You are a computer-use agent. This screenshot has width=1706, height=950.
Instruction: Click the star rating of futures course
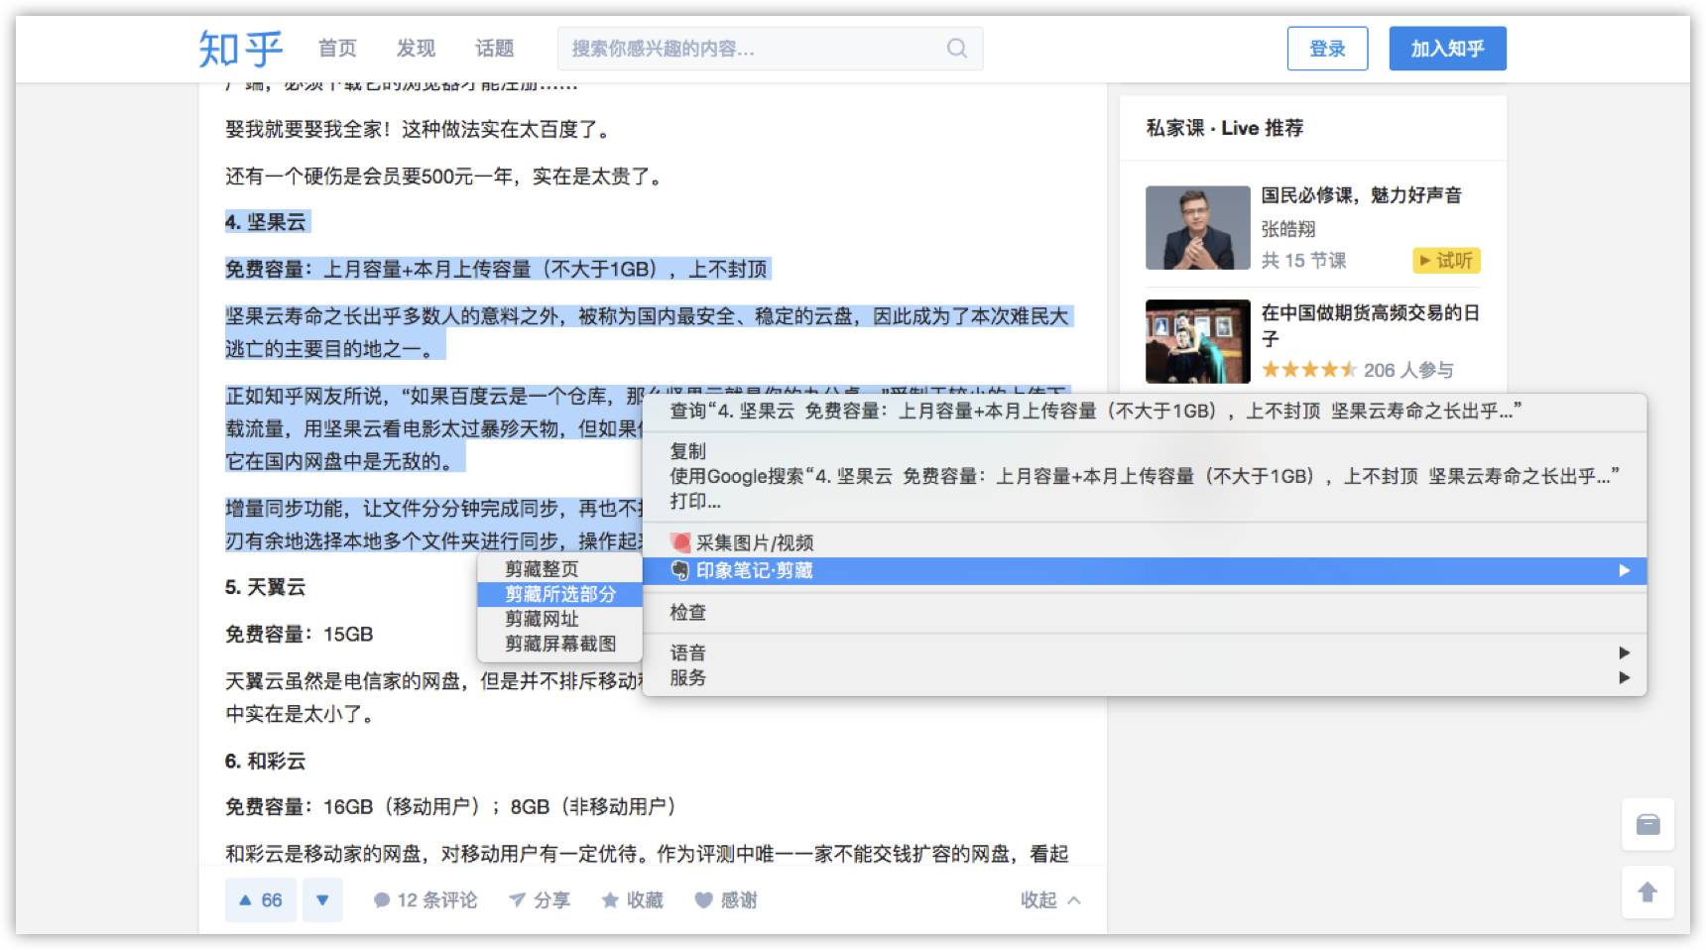point(1308,370)
